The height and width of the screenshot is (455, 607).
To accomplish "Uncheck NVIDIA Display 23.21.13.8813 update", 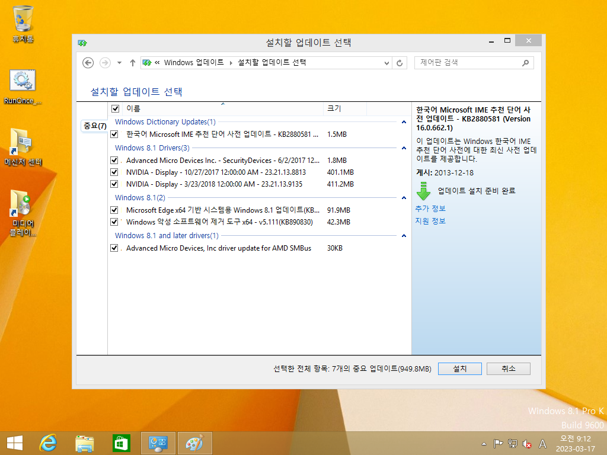I will [x=114, y=172].
